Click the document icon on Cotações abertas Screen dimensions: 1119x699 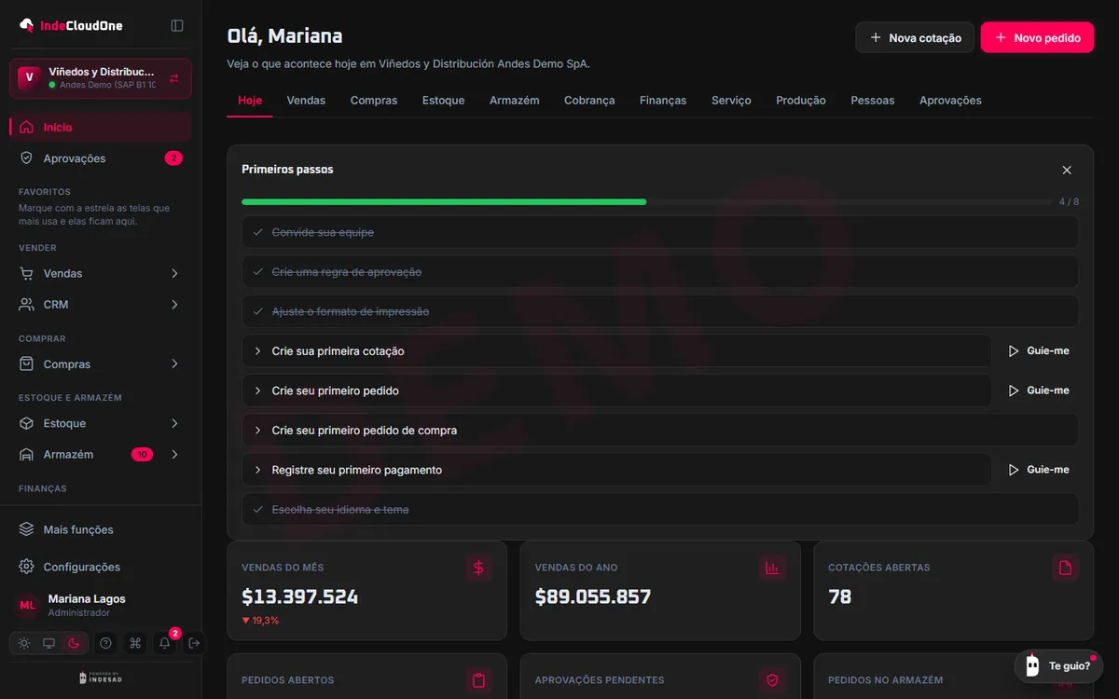1066,568
